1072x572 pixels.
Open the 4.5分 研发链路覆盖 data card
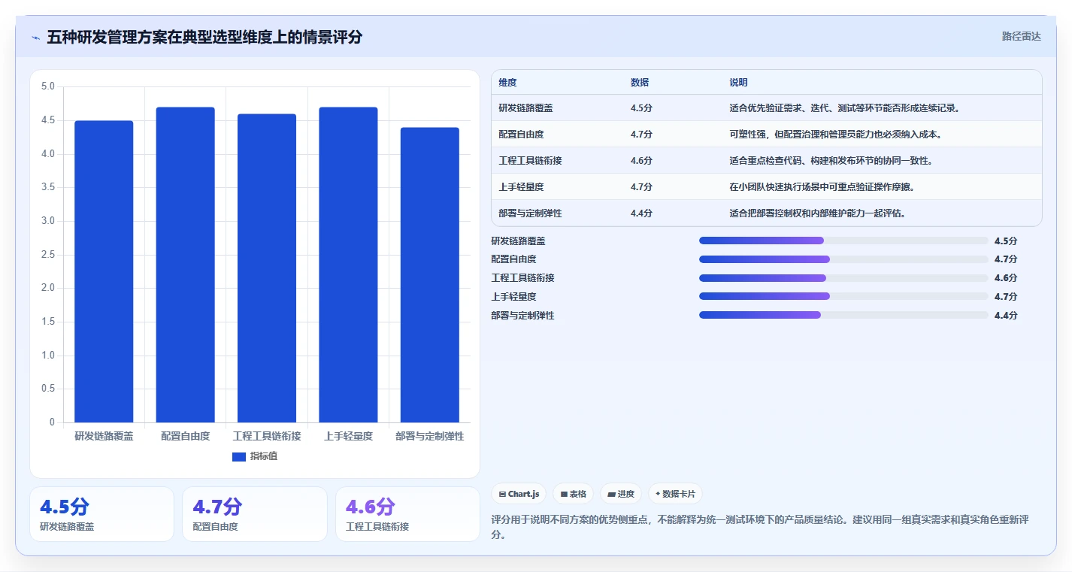click(x=101, y=514)
